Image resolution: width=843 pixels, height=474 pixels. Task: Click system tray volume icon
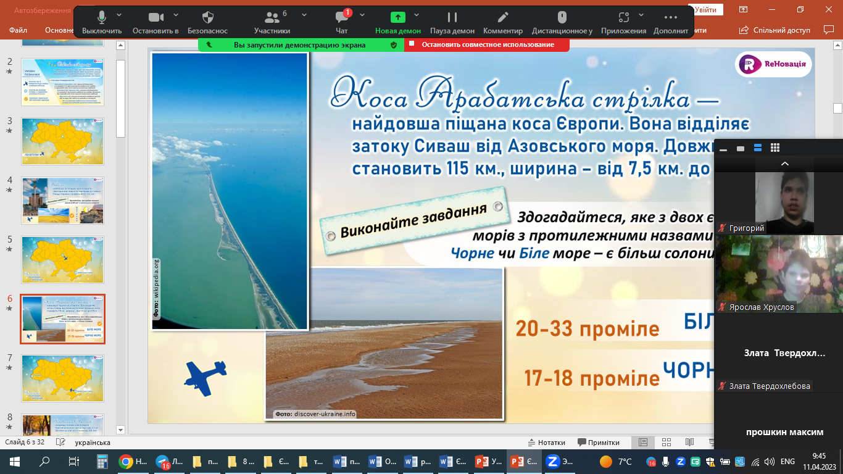point(769,461)
